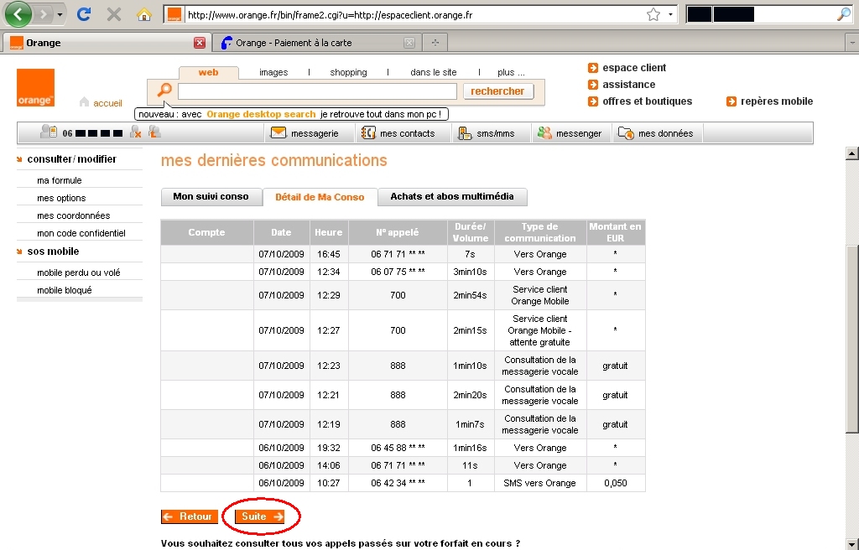The image size is (859, 550).
Task: Open mes coordonnées in sidebar
Action: [x=74, y=215]
